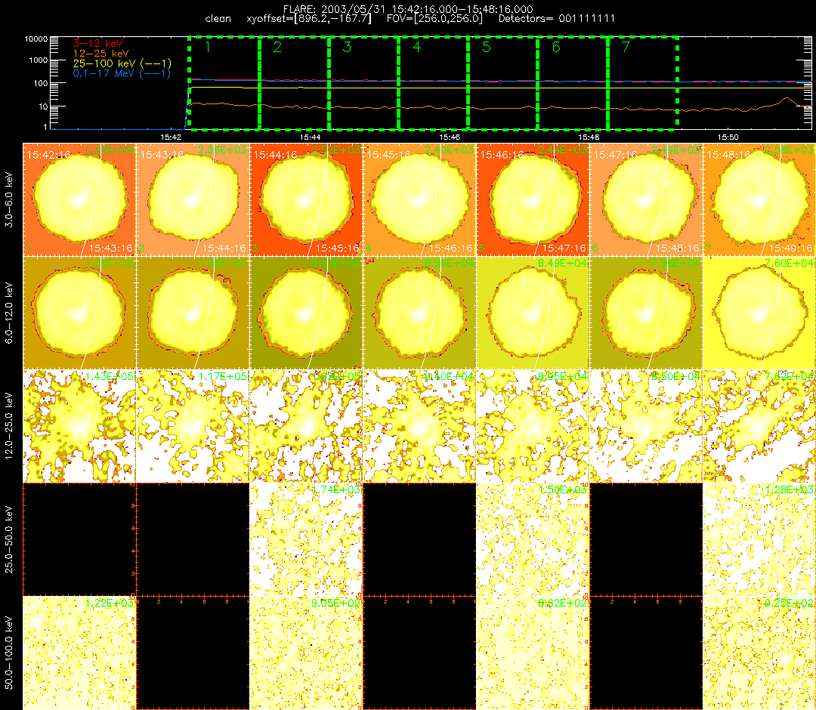
Task: Click the '2.86E+03' value in the top row
Action: tap(223, 150)
